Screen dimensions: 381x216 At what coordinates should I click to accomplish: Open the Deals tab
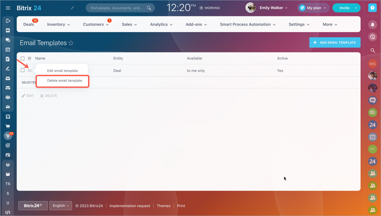click(x=29, y=24)
